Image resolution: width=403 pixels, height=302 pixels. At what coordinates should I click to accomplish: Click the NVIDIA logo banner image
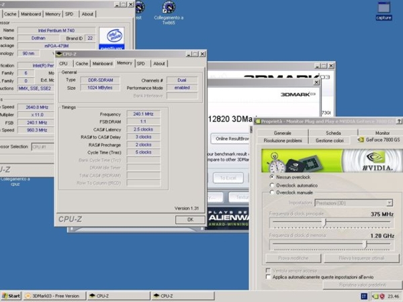click(332, 161)
